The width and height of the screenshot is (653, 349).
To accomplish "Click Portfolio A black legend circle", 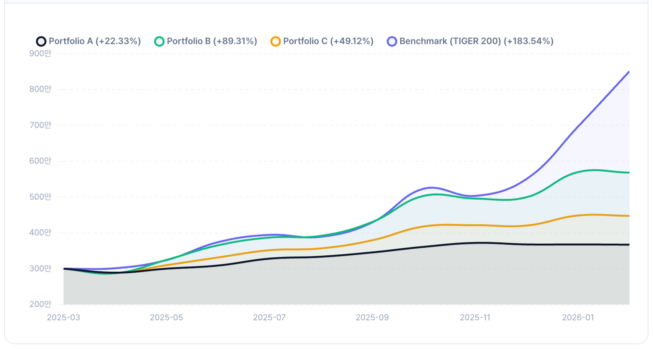I will pos(41,41).
